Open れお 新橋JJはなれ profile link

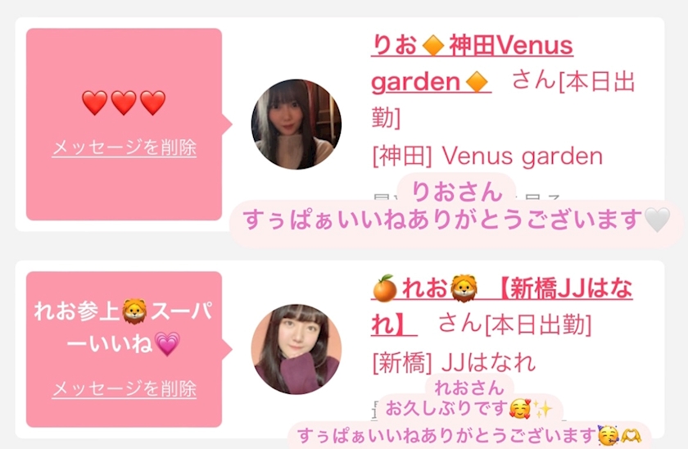pos(501,306)
